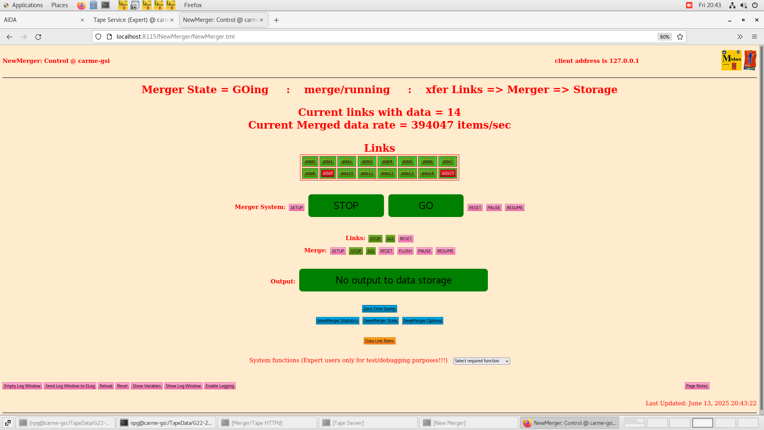Open Firefox hamburger application menu
The width and height of the screenshot is (764, 430).
click(754, 37)
